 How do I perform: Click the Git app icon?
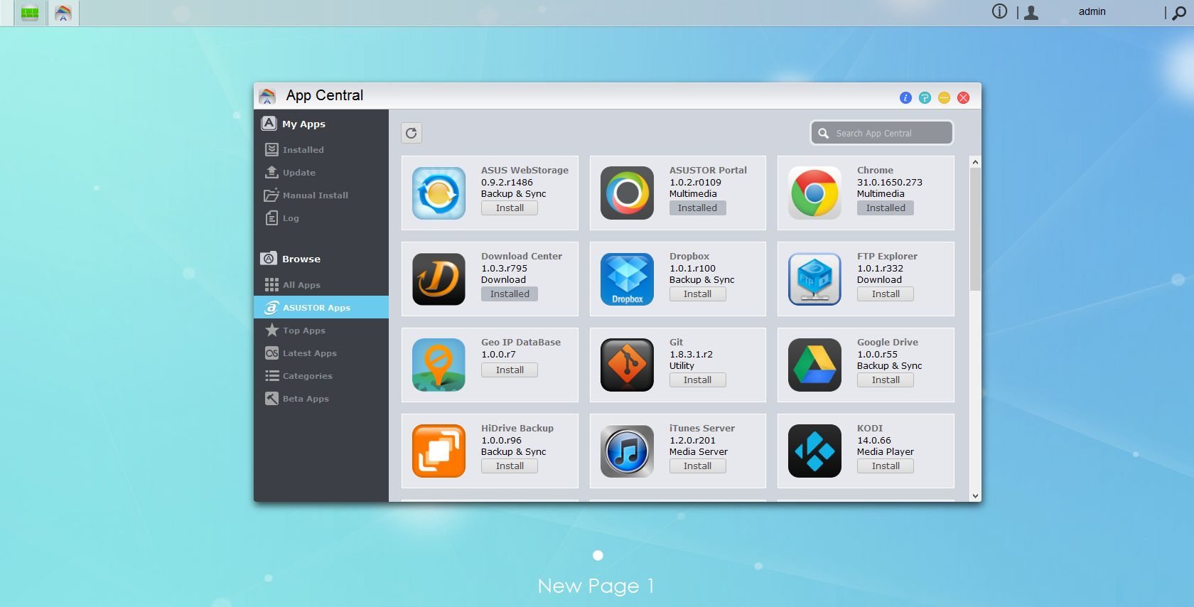(627, 365)
